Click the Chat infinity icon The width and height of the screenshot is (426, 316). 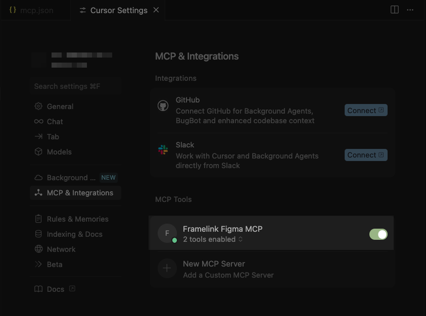pyautogui.click(x=38, y=122)
